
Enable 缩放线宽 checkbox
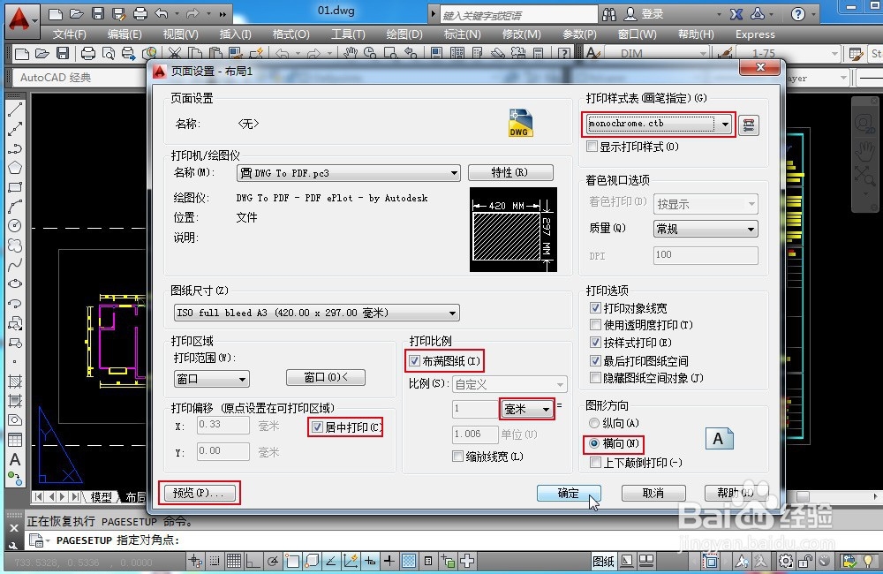(457, 457)
